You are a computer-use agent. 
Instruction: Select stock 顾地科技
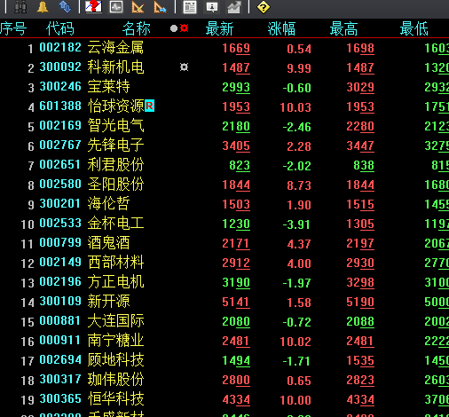pos(115,360)
